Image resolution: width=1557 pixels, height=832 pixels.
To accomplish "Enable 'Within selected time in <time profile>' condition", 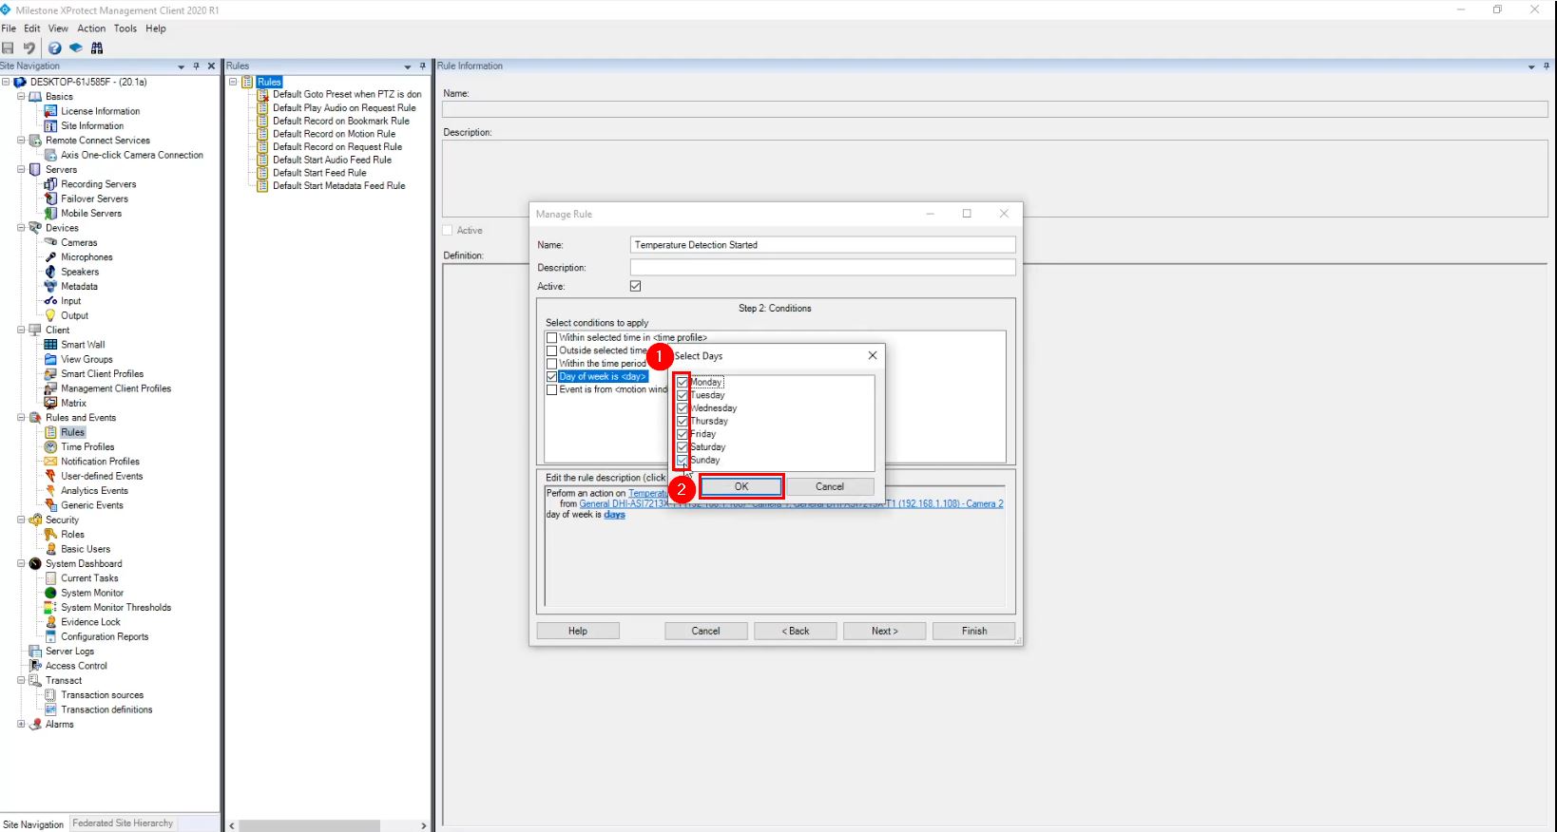I will [551, 337].
